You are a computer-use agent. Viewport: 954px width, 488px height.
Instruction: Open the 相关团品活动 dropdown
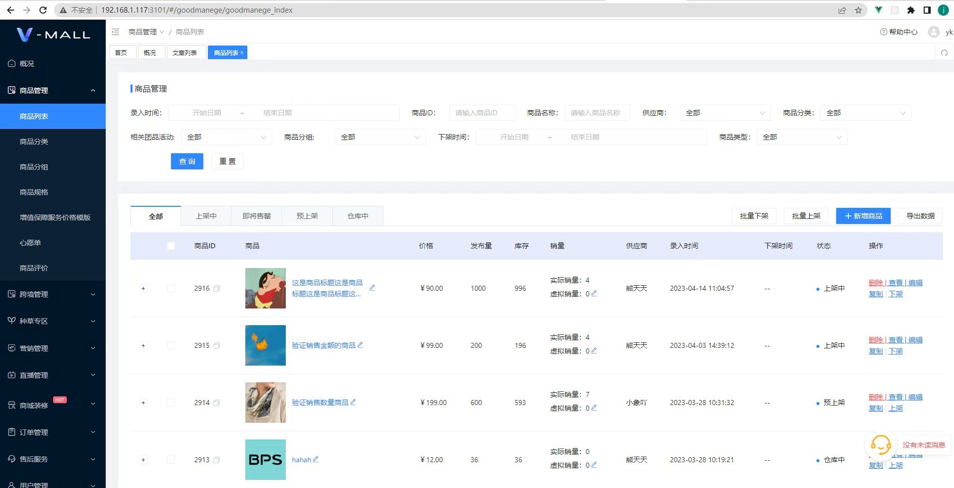click(x=226, y=137)
